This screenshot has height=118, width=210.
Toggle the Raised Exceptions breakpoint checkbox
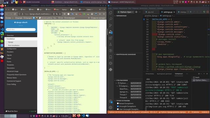118,104
